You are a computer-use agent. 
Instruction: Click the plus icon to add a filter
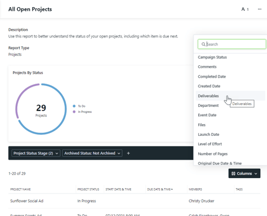[128, 153]
